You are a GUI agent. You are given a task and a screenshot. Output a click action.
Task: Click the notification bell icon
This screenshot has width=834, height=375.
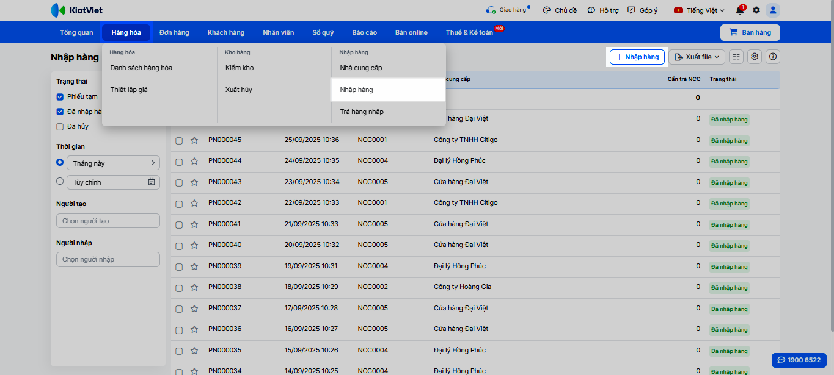click(x=740, y=10)
